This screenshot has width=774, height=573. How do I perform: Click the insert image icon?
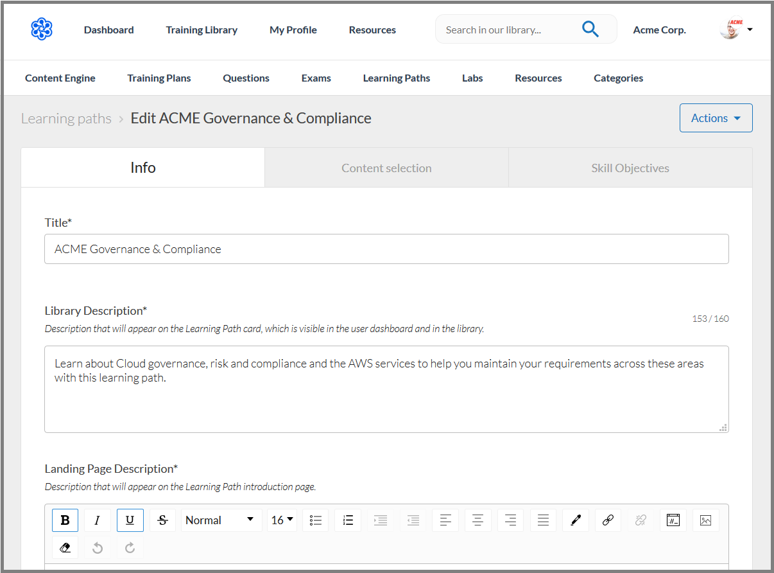pos(706,520)
